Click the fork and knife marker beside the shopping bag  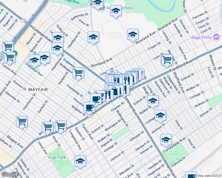(108, 95)
